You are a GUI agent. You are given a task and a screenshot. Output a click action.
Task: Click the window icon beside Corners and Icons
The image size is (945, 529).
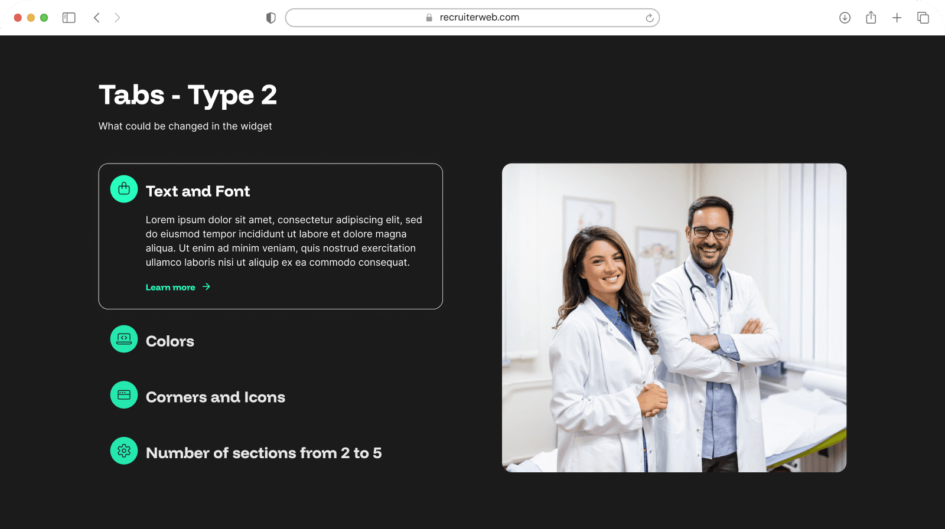(124, 395)
